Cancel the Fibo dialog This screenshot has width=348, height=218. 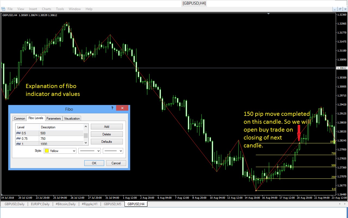(x=116, y=163)
